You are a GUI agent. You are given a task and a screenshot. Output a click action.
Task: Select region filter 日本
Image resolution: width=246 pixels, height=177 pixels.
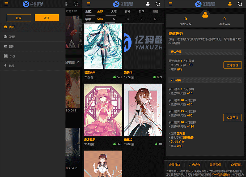pyautogui.click(x=141, y=11)
